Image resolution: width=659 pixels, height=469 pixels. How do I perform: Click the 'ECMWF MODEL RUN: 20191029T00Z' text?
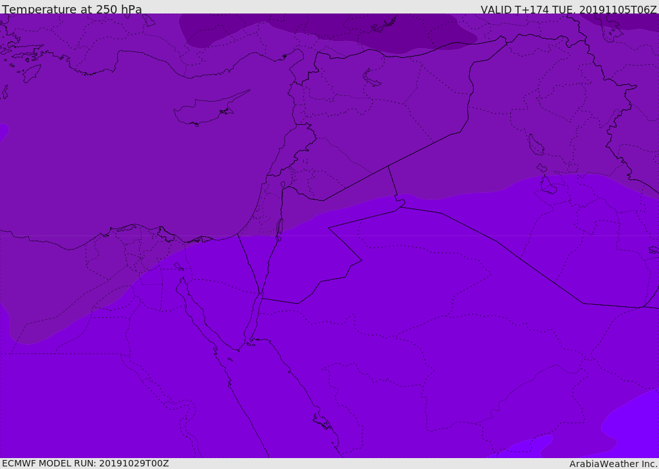point(86,463)
